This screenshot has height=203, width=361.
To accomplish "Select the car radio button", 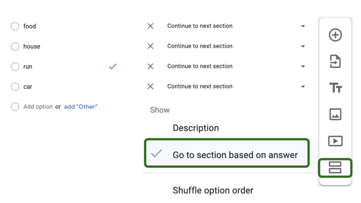I will coord(15,87).
